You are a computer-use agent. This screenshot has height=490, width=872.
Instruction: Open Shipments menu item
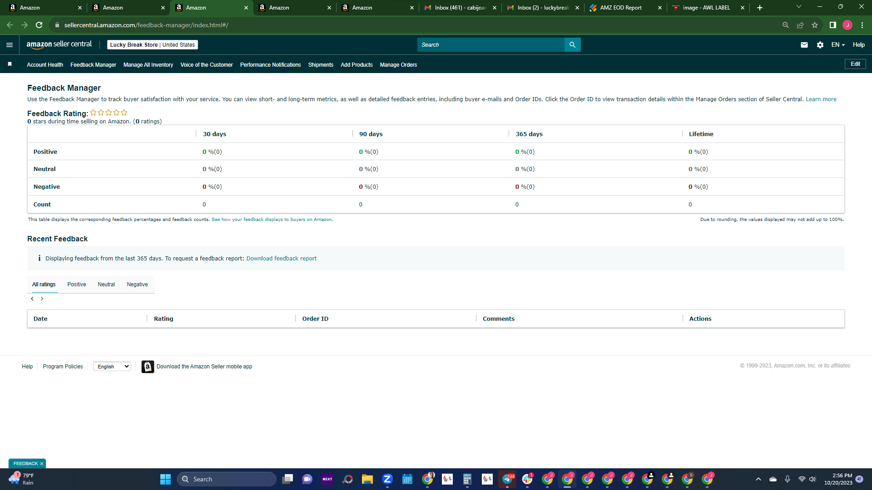[321, 65]
